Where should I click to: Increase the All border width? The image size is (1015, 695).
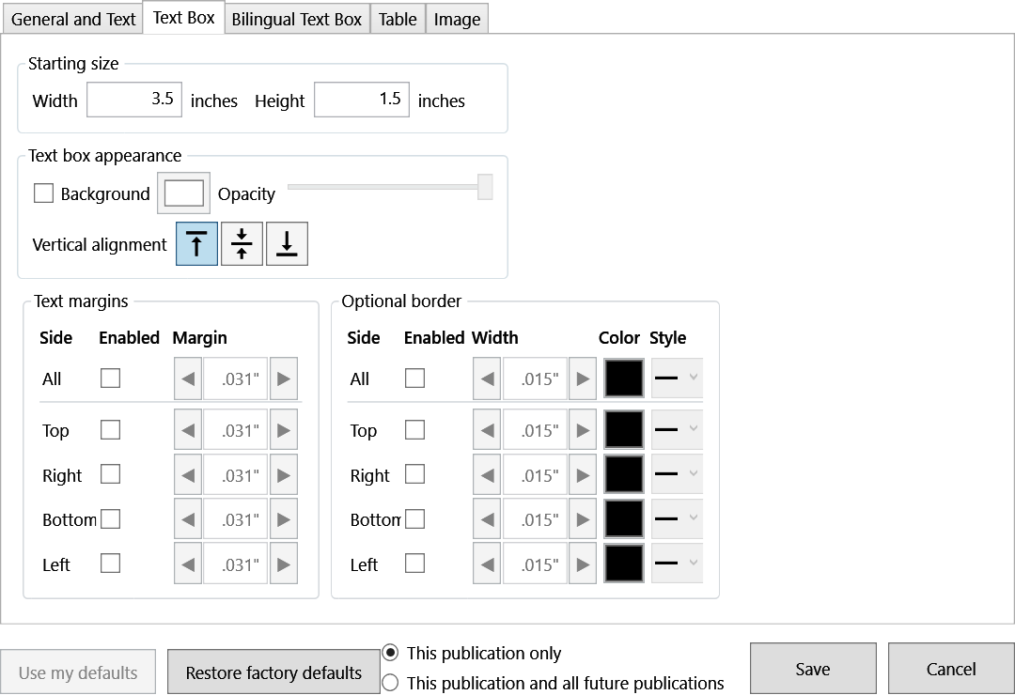(x=583, y=378)
